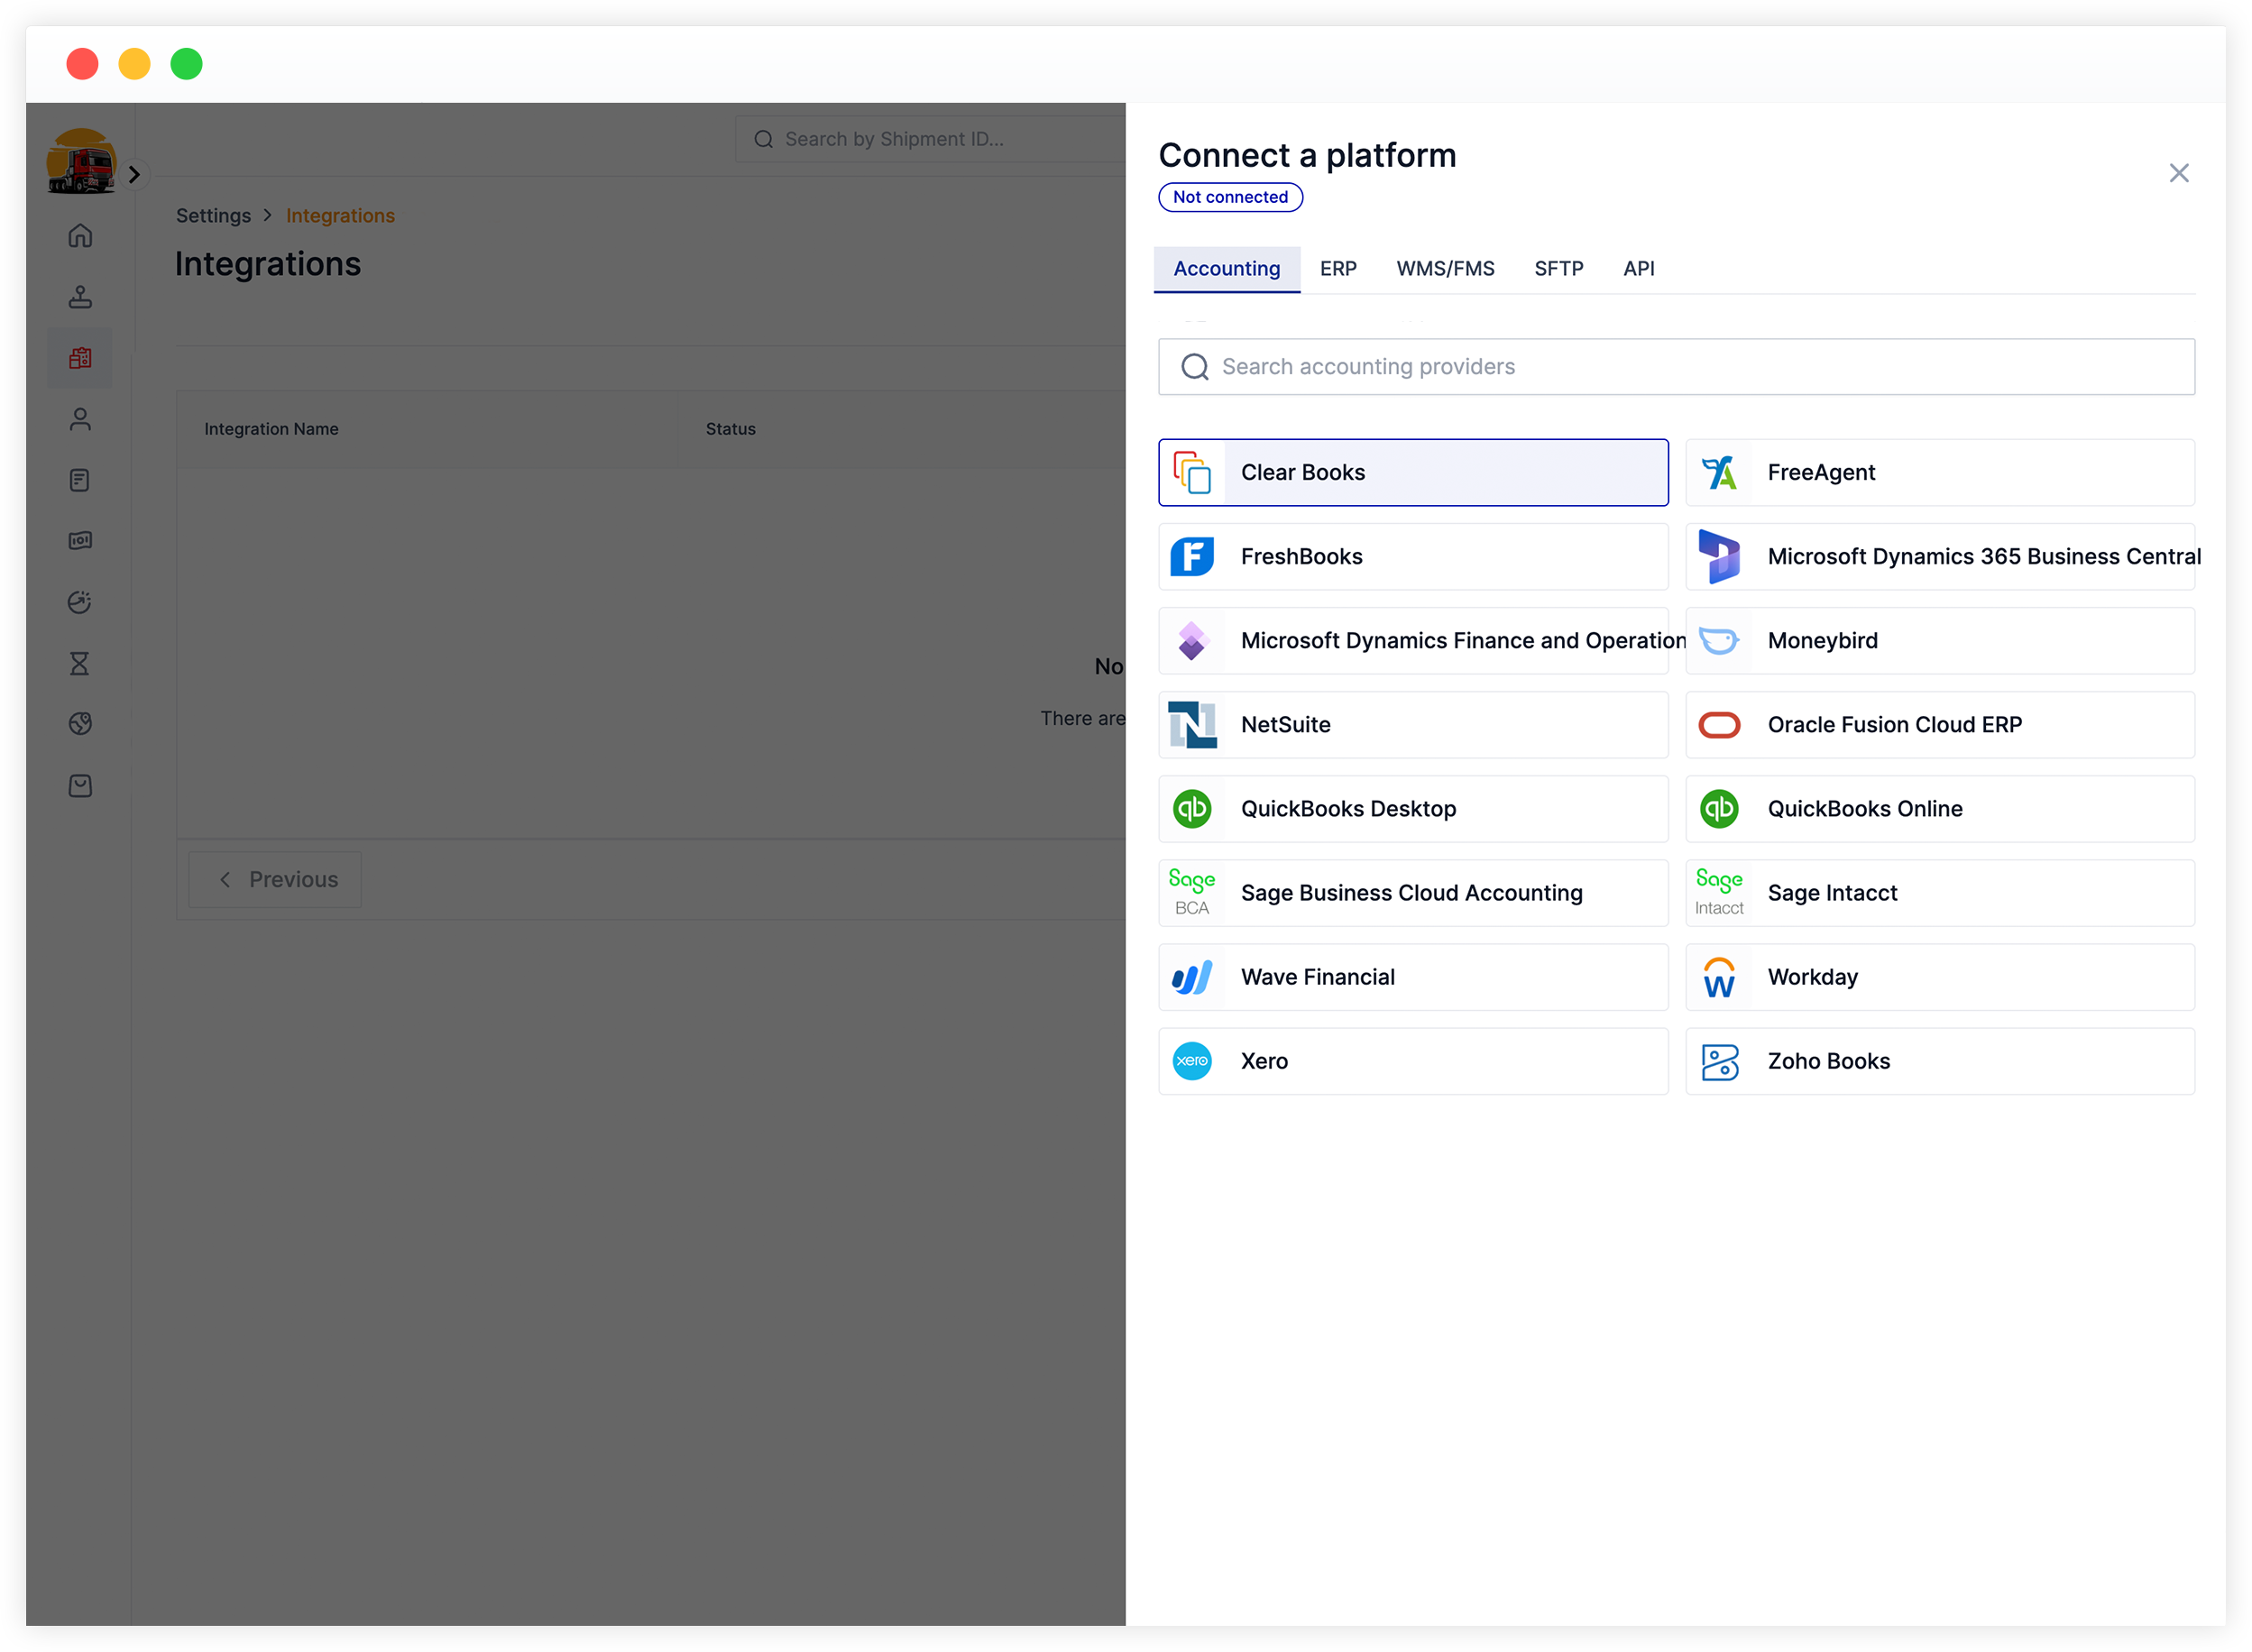2252x1652 pixels.
Task: Select Zoho Books provider
Action: (x=1940, y=1061)
